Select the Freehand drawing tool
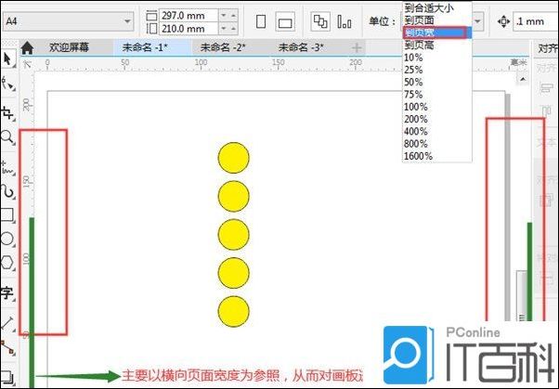Viewport: 559px width, 389px height. [7, 168]
